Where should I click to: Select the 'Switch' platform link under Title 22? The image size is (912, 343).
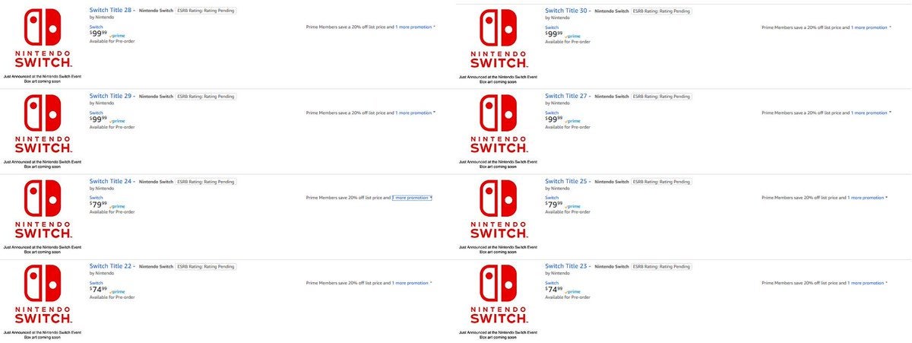pyautogui.click(x=95, y=282)
